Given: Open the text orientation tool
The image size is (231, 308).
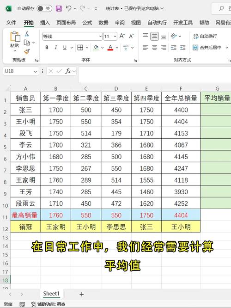Looking at the screenshot, I should 174,36.
